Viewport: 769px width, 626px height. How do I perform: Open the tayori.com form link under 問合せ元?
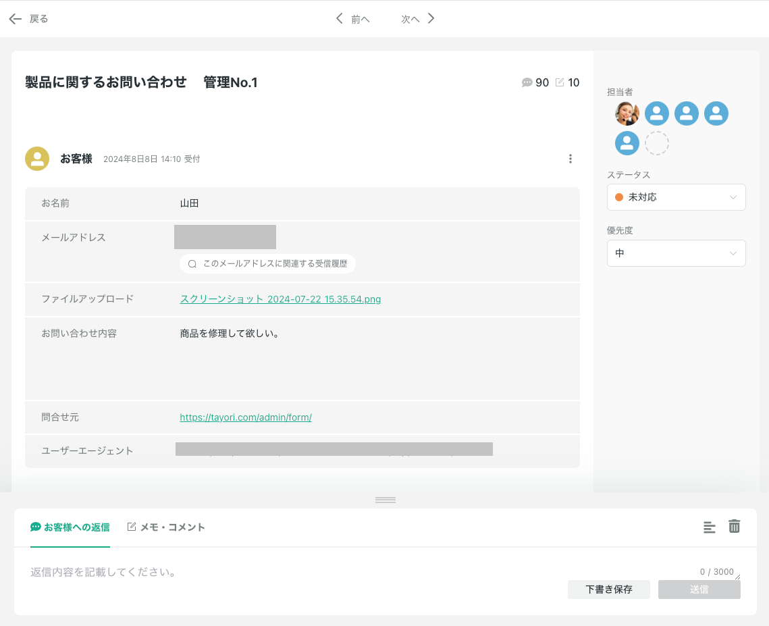(246, 417)
